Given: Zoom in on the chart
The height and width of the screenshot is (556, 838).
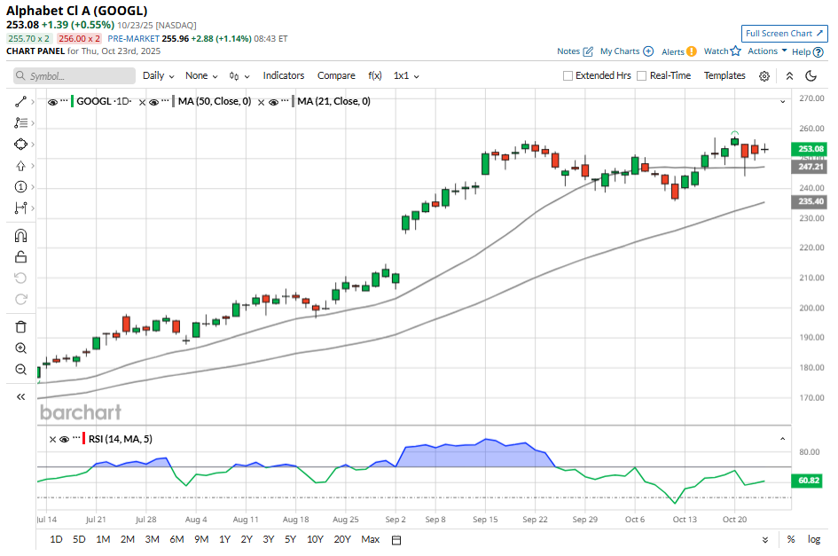Looking at the screenshot, I should 20,348.
